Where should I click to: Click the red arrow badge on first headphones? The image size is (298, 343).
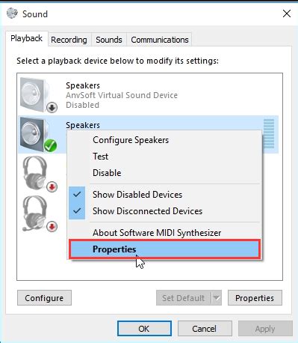pos(52,186)
